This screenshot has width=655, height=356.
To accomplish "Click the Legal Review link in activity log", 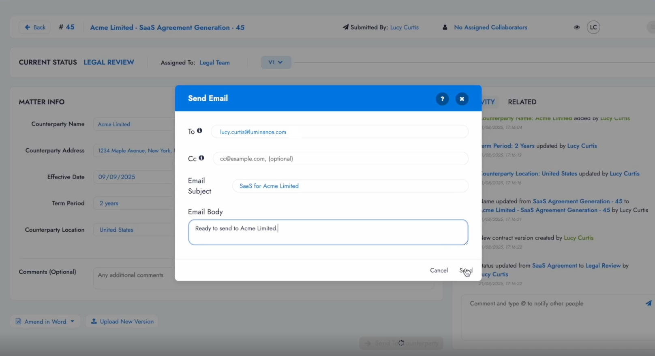I will coord(603,265).
